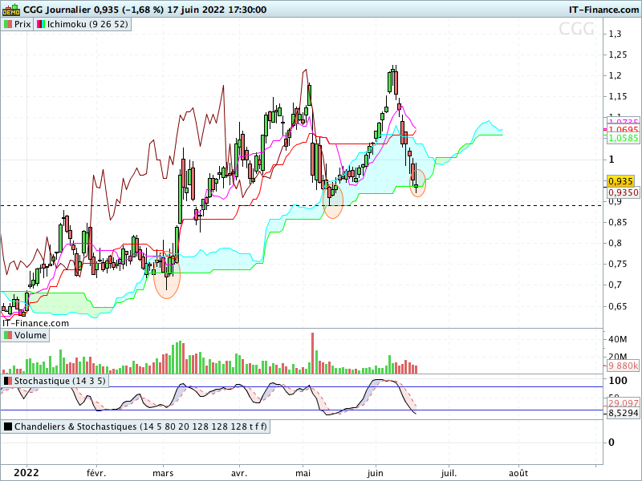Click the DEMO chart icon in title bar
This screenshot has width=642, height=481.
point(11,9)
